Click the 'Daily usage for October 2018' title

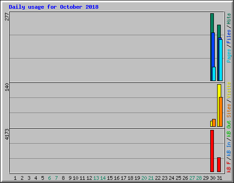[x=53, y=7]
